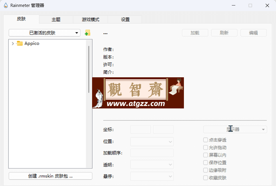Check the 屏幕以内 option
Image resolution: width=276 pixels, height=186 pixels.
click(x=206, y=155)
